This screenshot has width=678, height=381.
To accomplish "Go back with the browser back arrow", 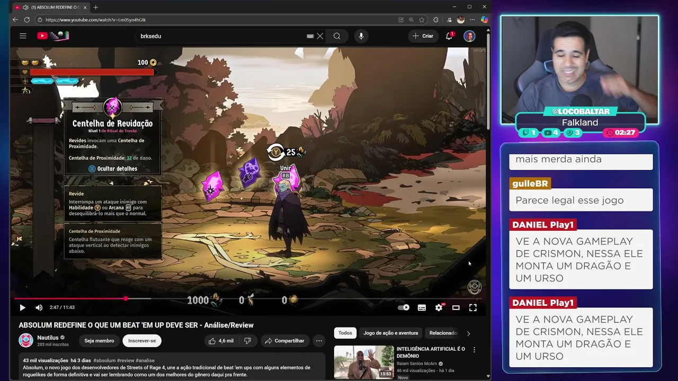I will click(15, 20).
